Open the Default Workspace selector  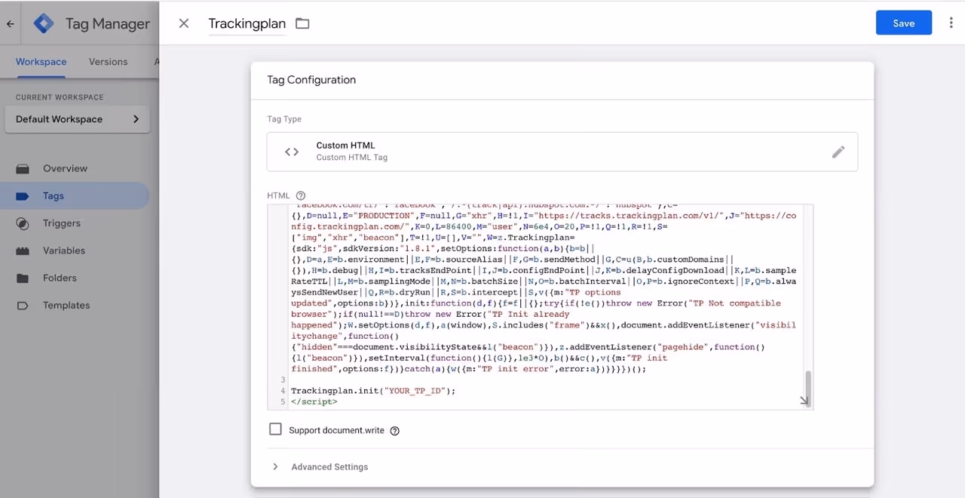77,119
